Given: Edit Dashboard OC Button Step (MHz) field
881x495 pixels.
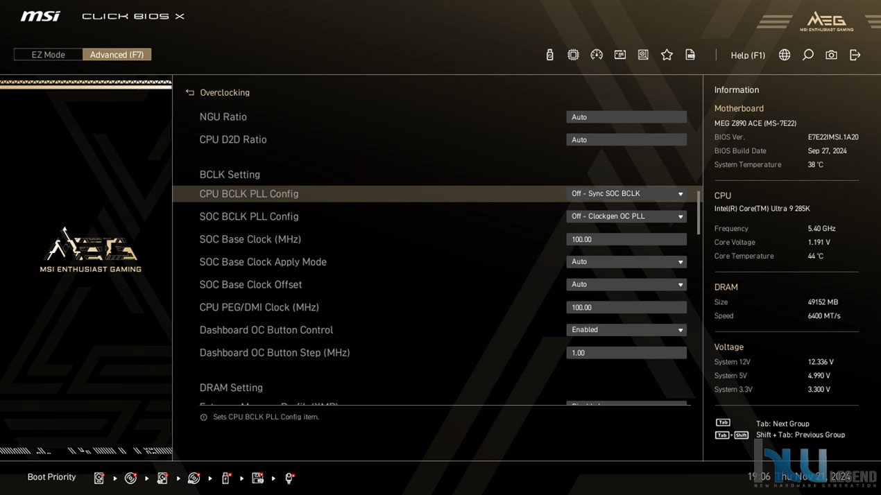Looking at the screenshot, I should 626,353.
